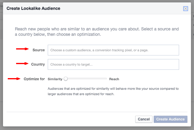Click the Source input field

tap(114, 50)
